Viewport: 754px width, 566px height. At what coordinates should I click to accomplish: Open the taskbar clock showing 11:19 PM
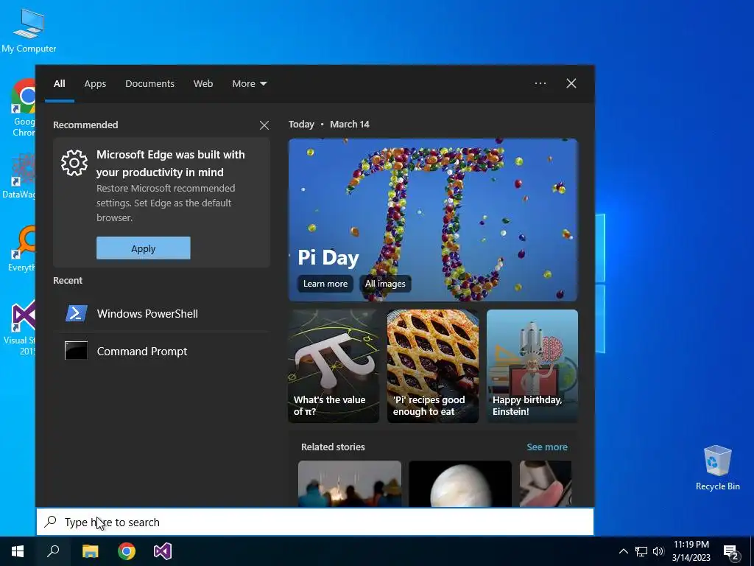[x=691, y=551]
